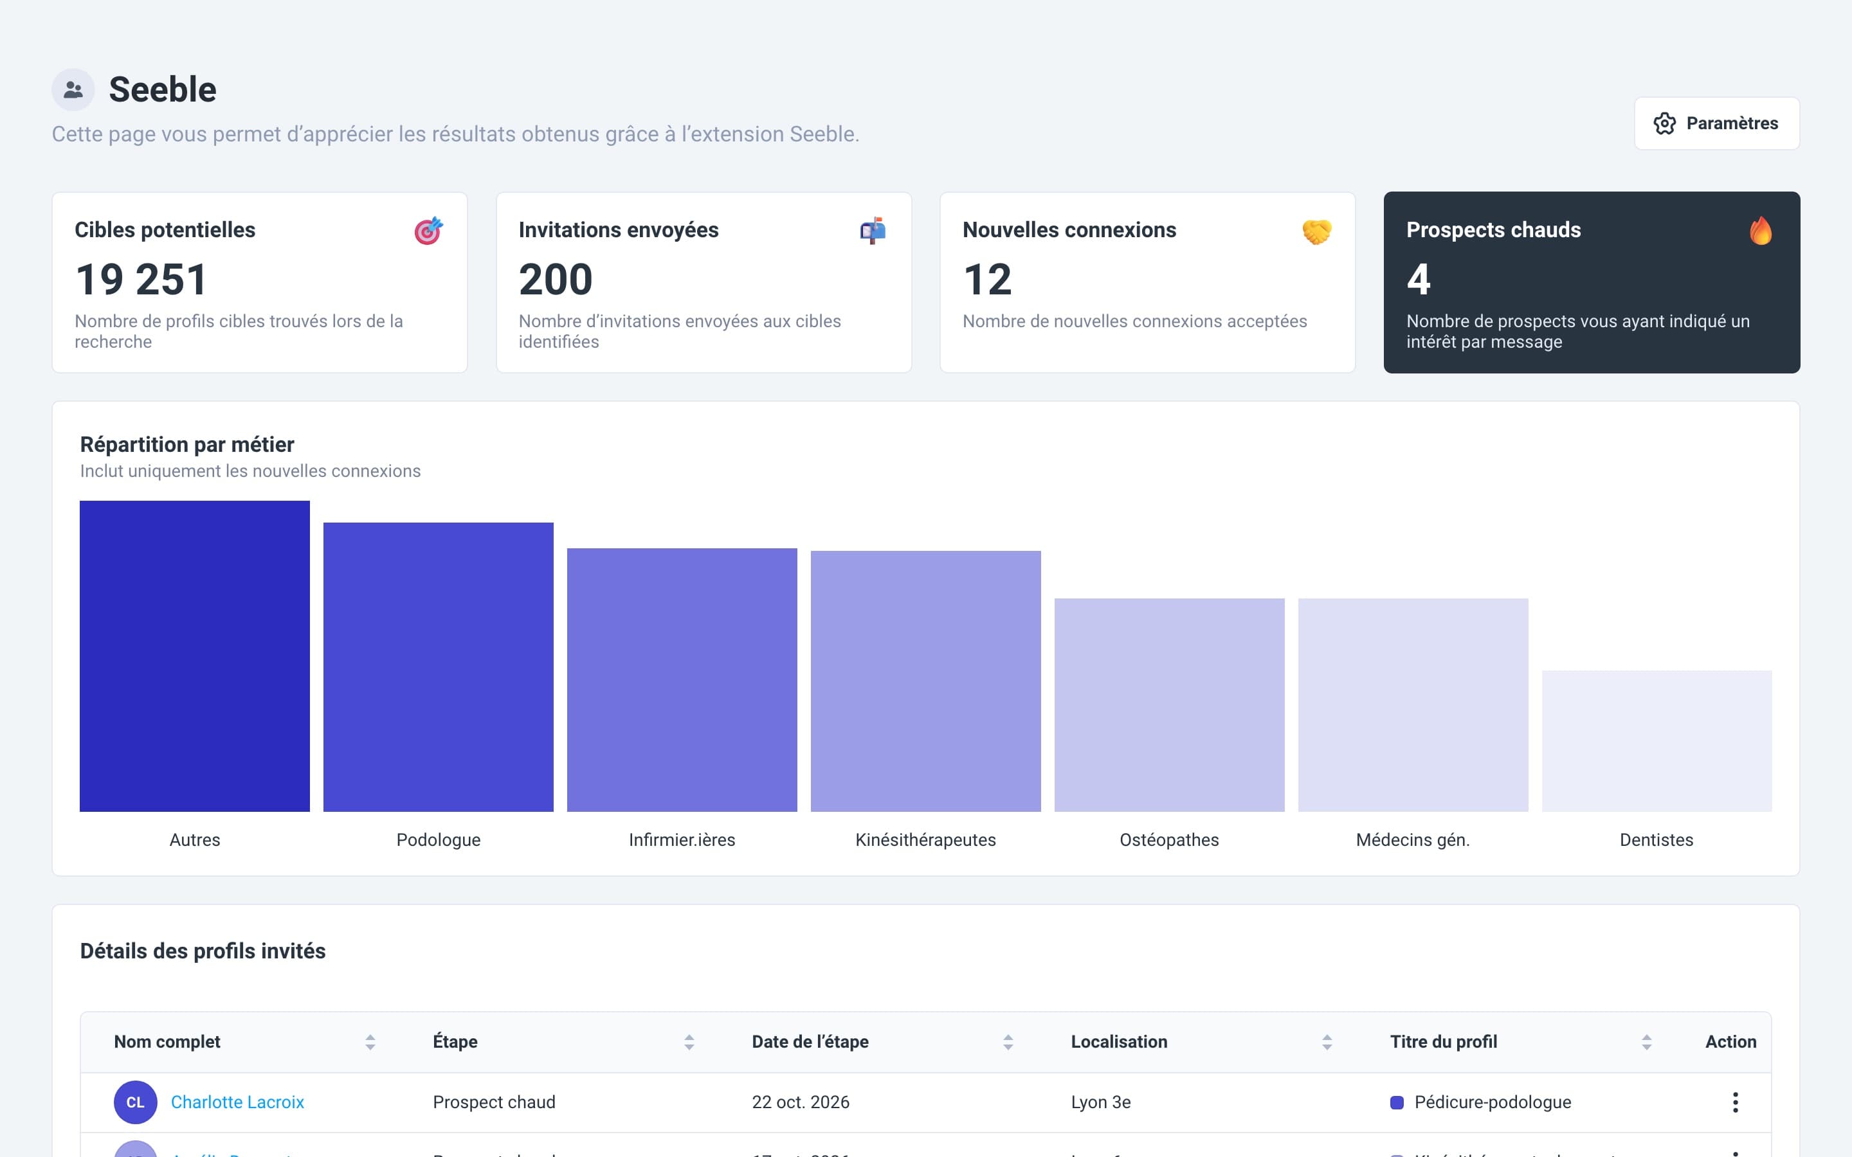Screen dimensions: 1852x1157
Task: Click the handshake icon on Nouvelles connexions
Action: 1316,231
